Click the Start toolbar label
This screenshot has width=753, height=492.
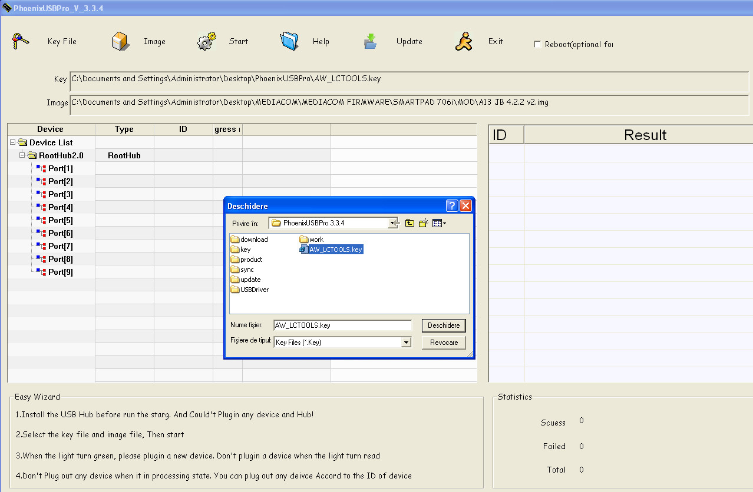tap(239, 42)
